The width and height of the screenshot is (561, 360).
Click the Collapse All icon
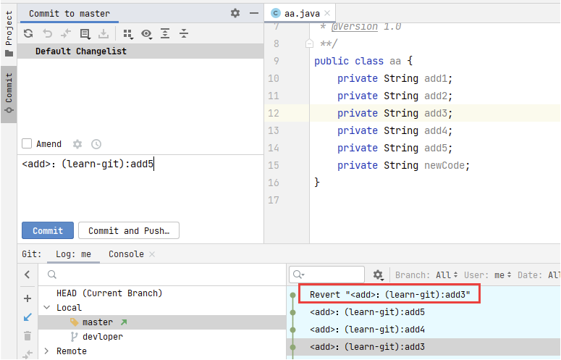click(184, 33)
